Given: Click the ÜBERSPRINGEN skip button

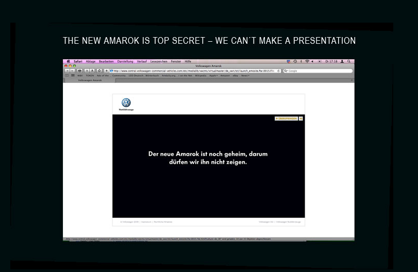Looking at the screenshot, I should click(x=286, y=118).
